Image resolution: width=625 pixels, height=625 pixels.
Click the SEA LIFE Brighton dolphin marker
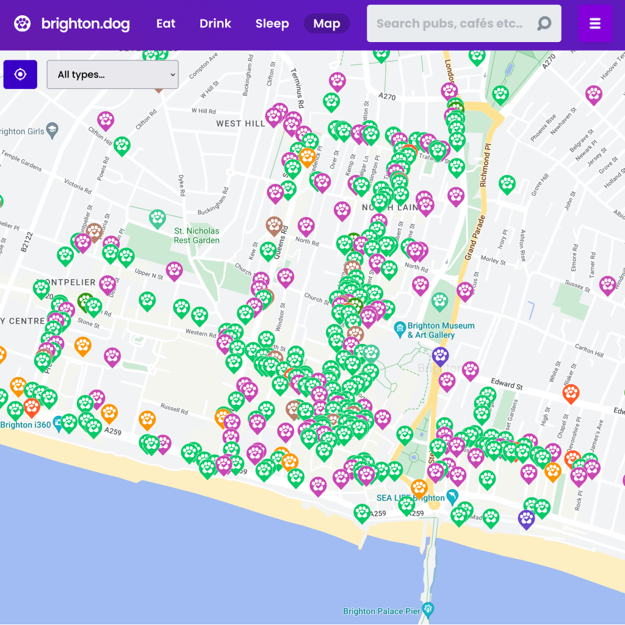452,497
